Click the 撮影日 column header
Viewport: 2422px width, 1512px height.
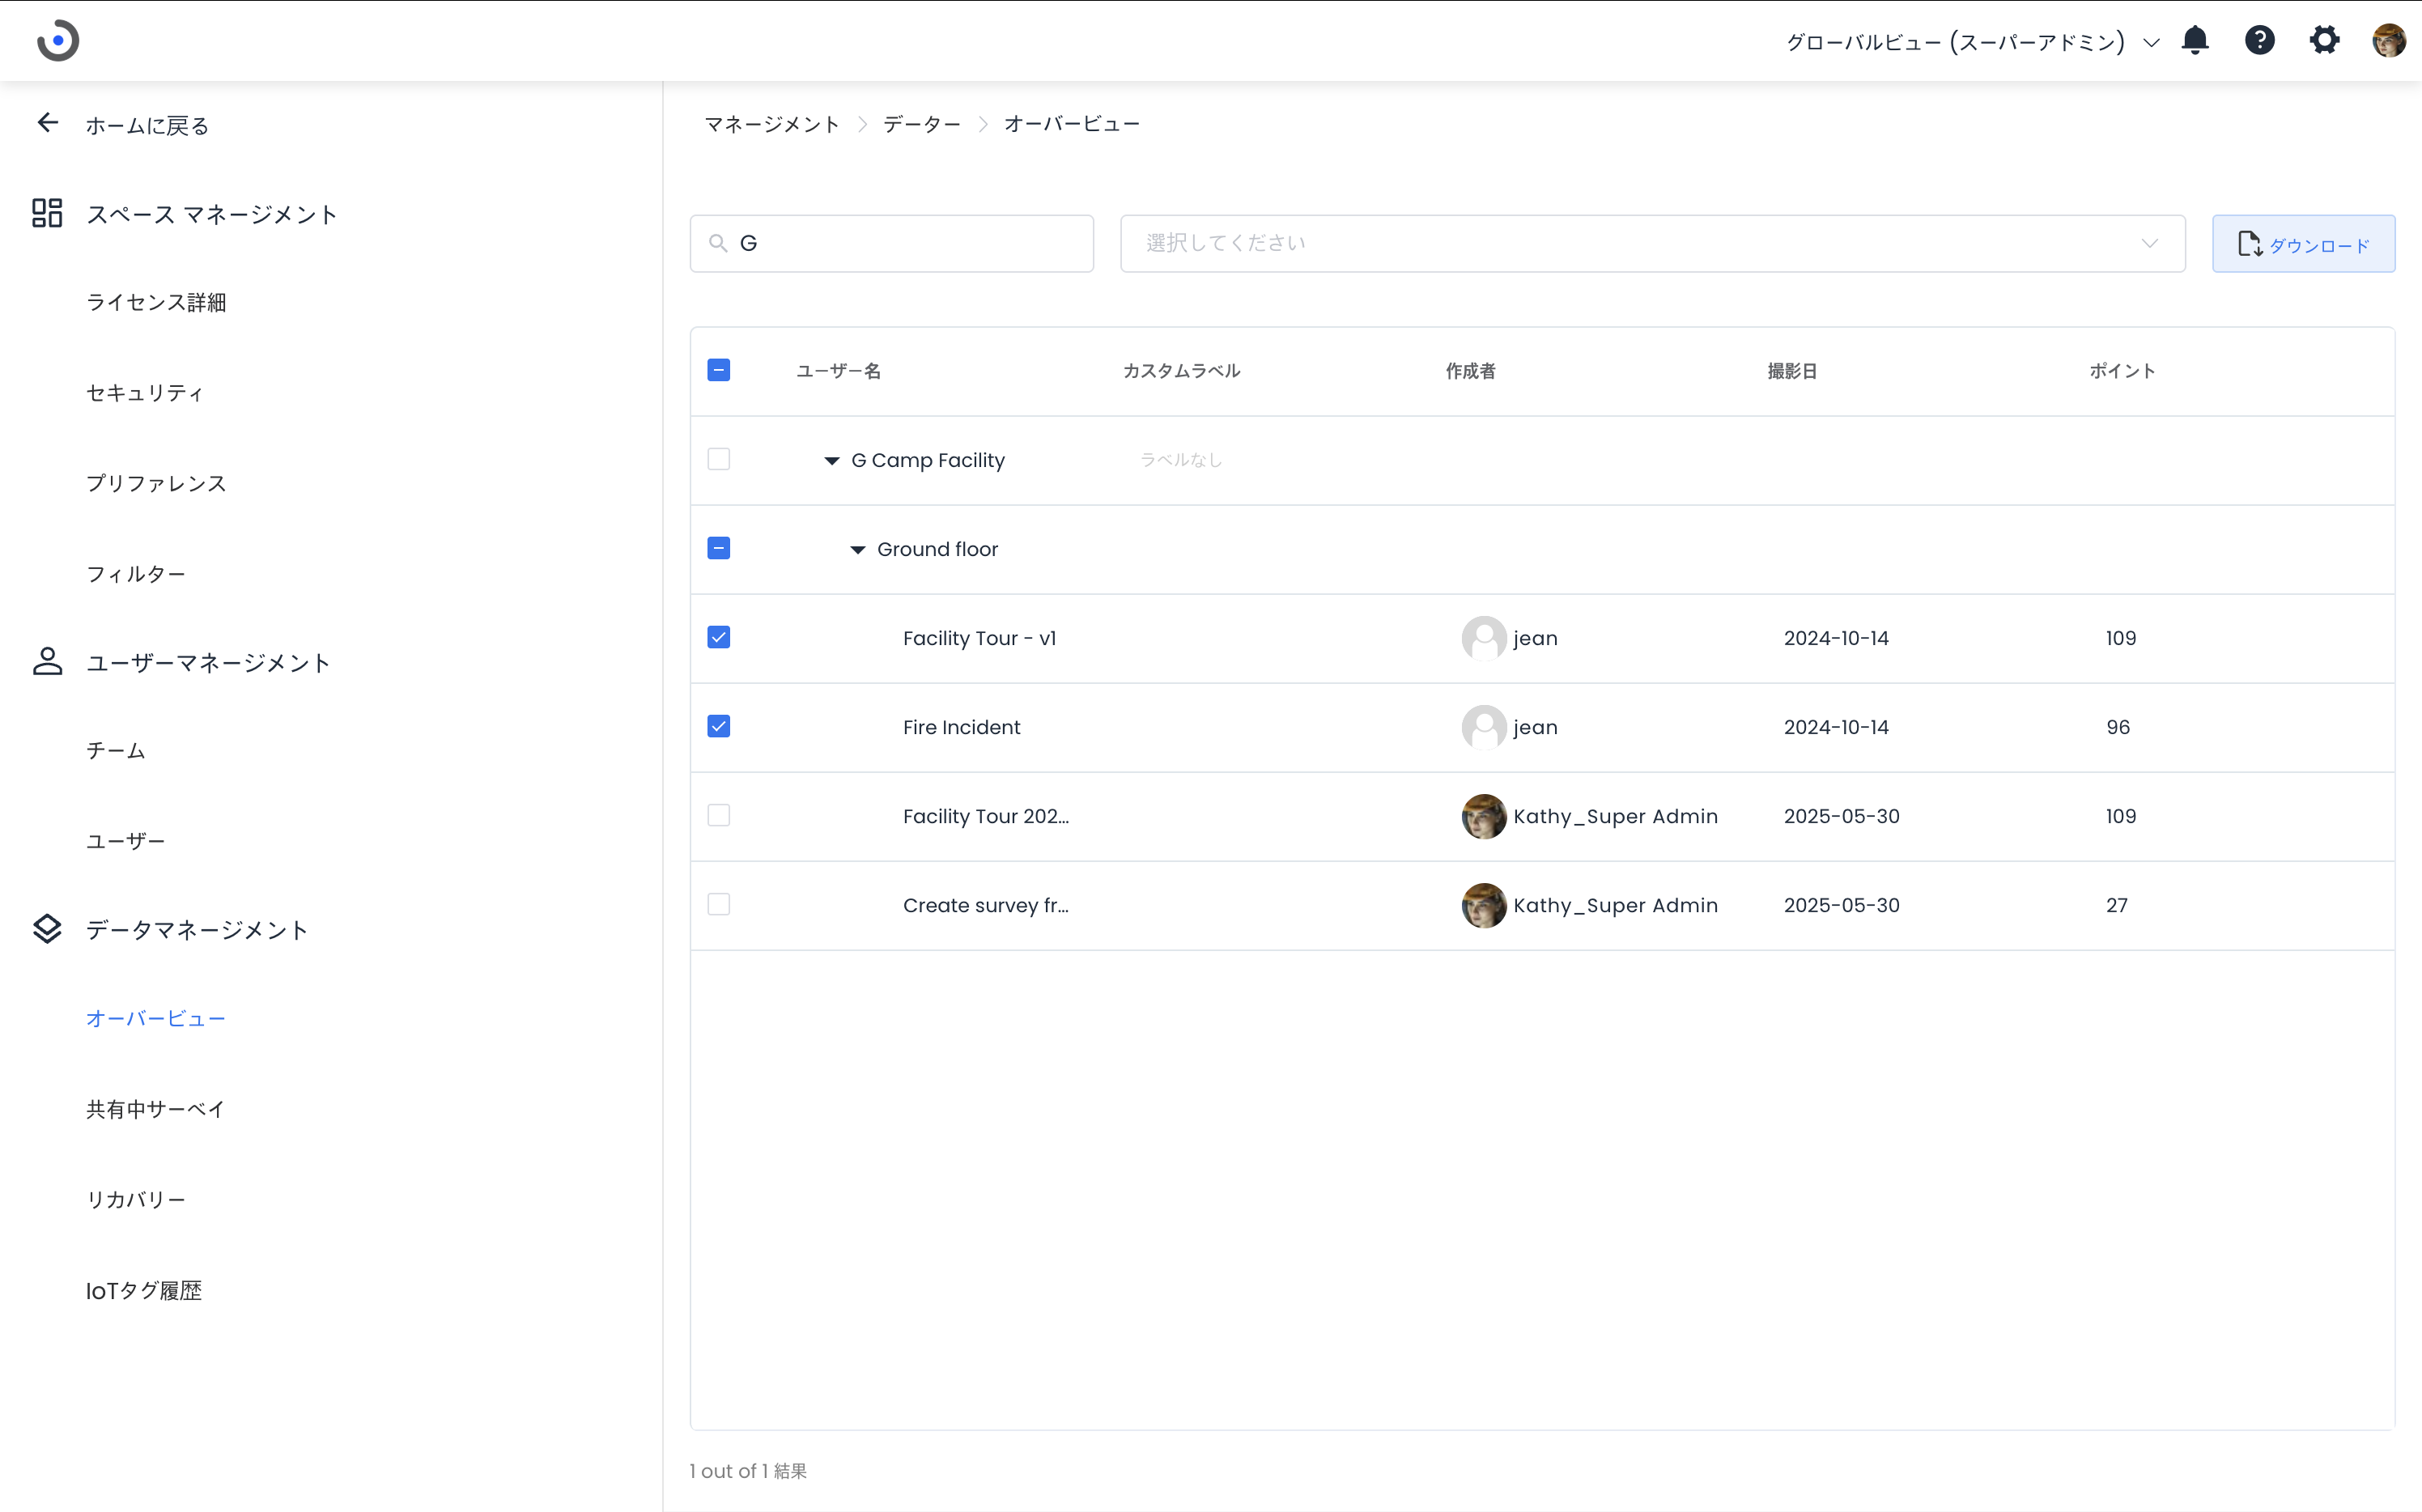click(x=1792, y=371)
